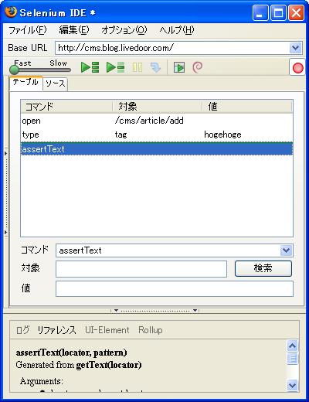309x402 pixels.
Task: Click the Pause/Resume toolbar icon
Action: 138,67
